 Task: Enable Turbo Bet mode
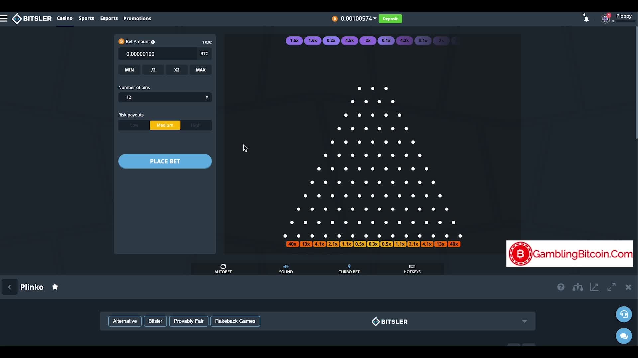point(349,268)
